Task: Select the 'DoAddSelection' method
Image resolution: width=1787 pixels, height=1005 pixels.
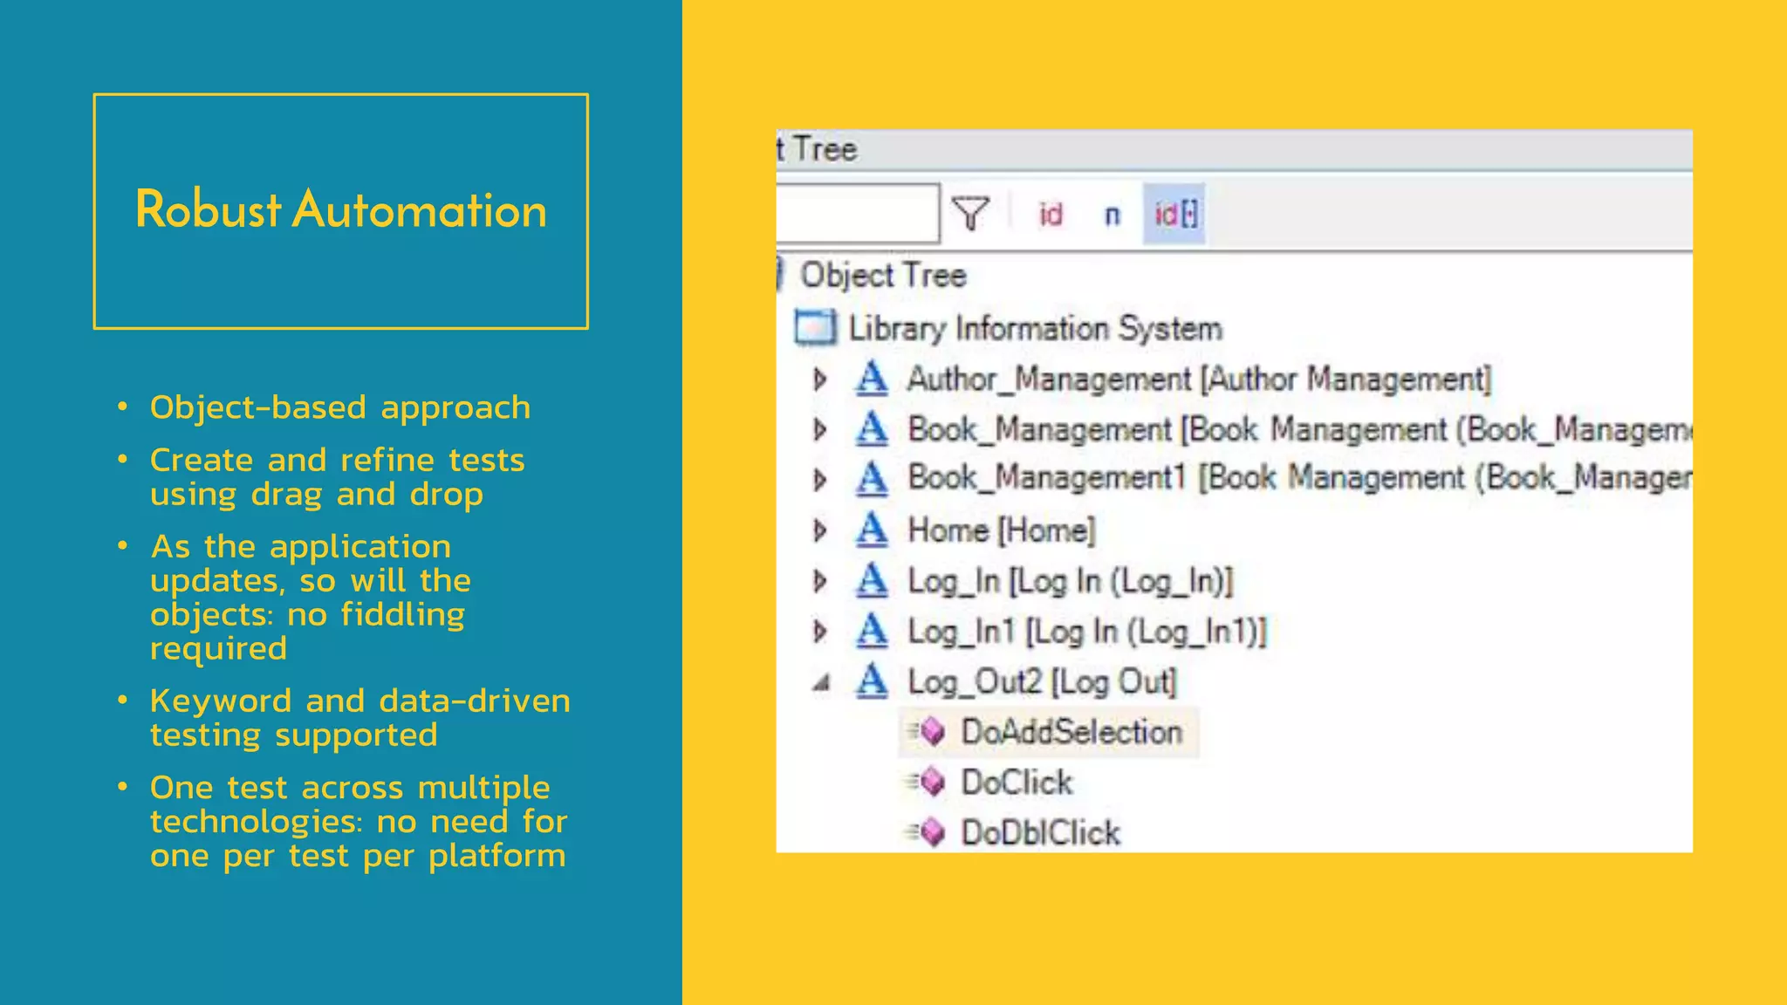Action: click(1072, 732)
